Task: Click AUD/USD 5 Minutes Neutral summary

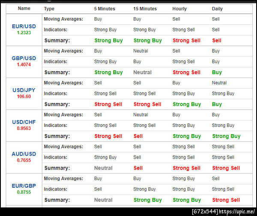Action: (x=103, y=168)
